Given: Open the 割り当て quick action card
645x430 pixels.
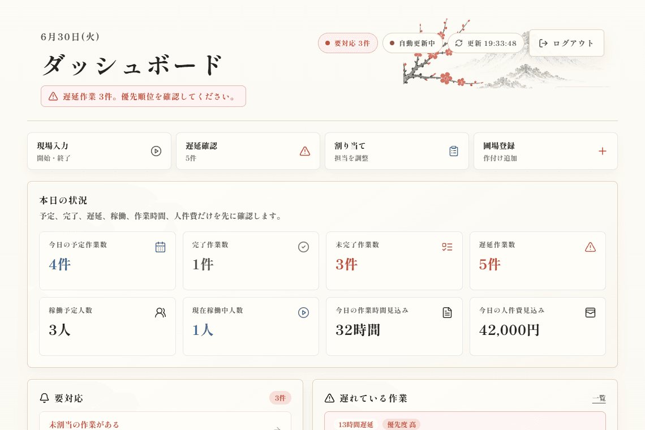Looking at the screenshot, I should pyautogui.click(x=397, y=151).
